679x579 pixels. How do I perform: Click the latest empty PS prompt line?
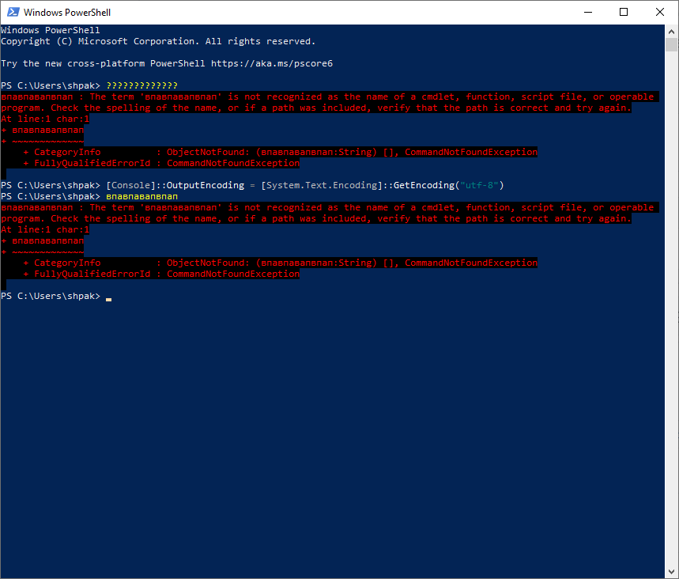pyautogui.click(x=51, y=295)
